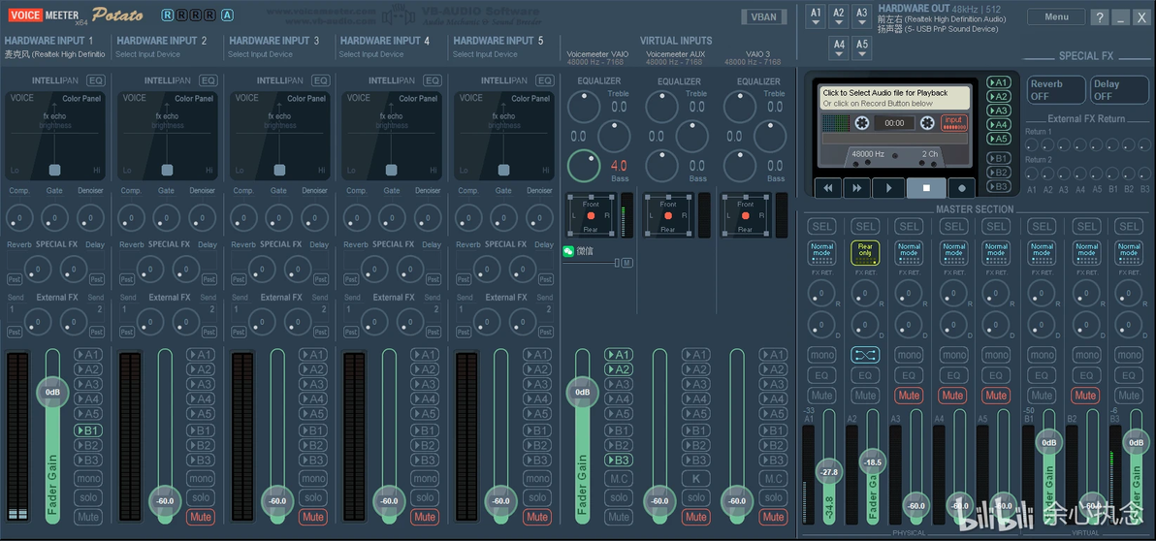Viewport: 1156px width, 541px height.
Task: Open the EQ of Hardware Input 5
Action: click(545, 80)
